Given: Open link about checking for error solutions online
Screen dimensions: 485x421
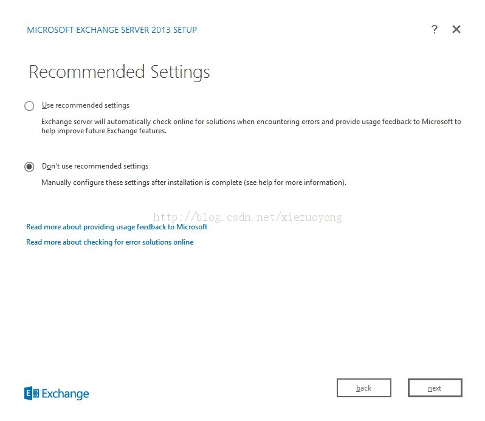Looking at the screenshot, I should point(109,242).
